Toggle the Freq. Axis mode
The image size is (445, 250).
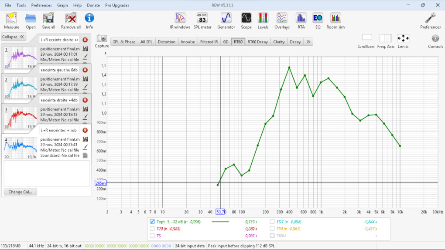coord(386,41)
